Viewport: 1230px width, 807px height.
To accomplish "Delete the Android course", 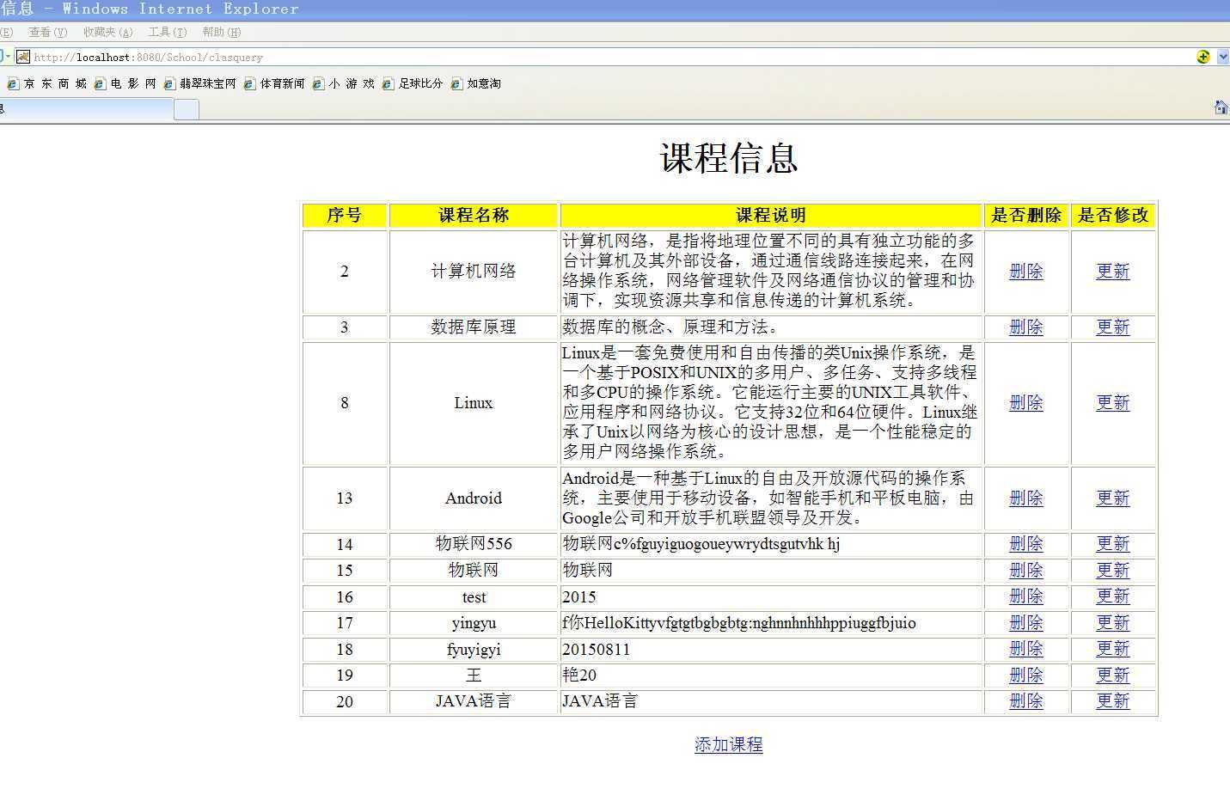I will [x=1026, y=498].
